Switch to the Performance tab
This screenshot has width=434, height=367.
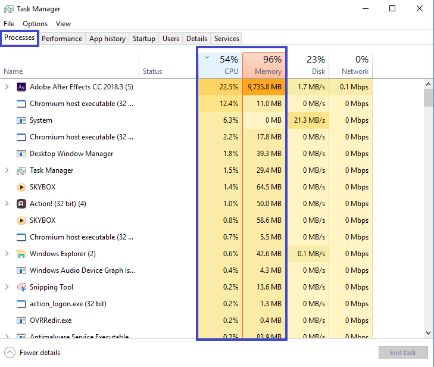coord(62,39)
